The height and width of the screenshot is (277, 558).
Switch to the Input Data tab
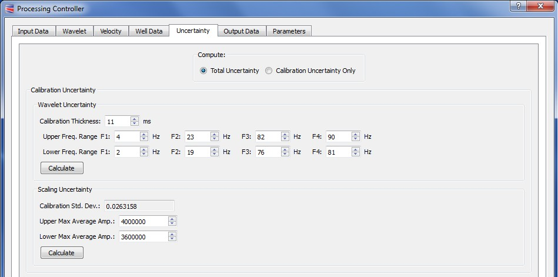34,31
